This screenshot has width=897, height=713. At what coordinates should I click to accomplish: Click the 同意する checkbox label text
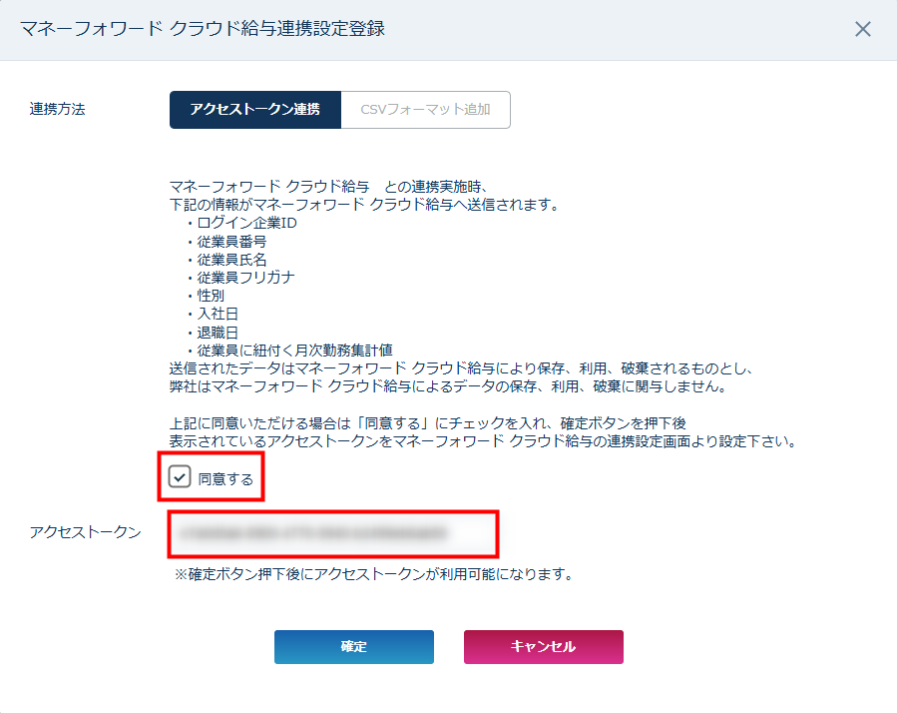click(225, 479)
